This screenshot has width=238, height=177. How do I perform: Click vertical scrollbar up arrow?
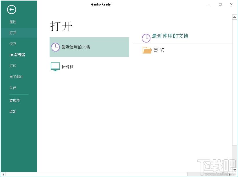[x=235, y=17]
